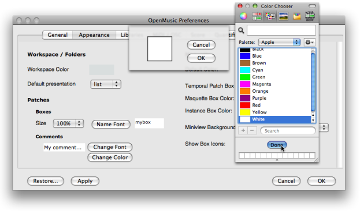Image resolution: width=364 pixels, height=211 pixels.
Task: Click the last Color Chooser toolbar icon
Action: point(310,16)
